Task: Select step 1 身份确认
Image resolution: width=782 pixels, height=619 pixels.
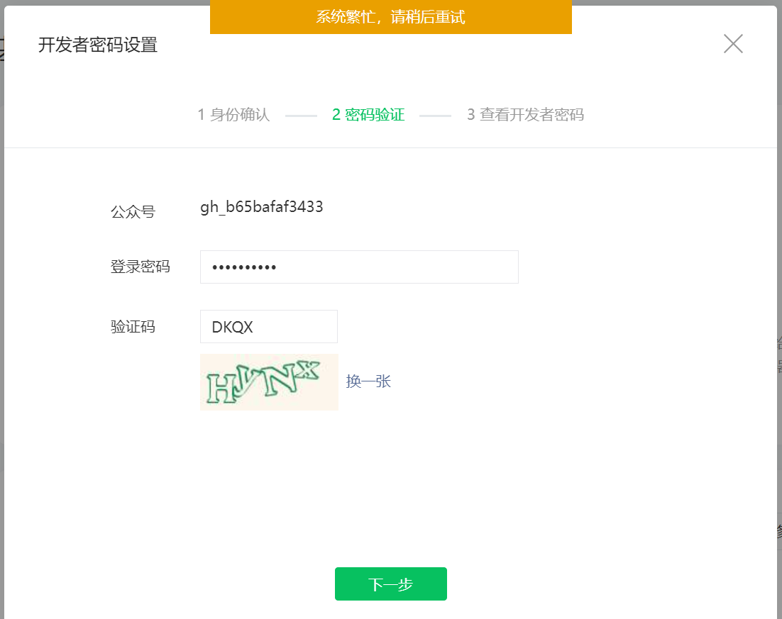Action: [x=234, y=115]
